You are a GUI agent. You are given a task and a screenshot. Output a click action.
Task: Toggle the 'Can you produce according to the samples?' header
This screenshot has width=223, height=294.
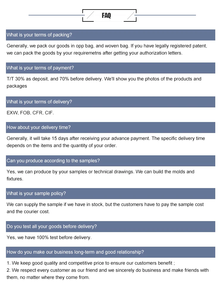[x=110, y=161]
